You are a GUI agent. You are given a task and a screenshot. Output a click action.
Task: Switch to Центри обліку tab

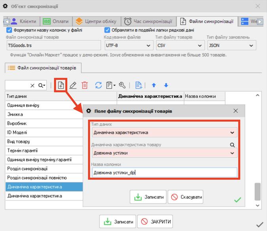tap(96, 21)
